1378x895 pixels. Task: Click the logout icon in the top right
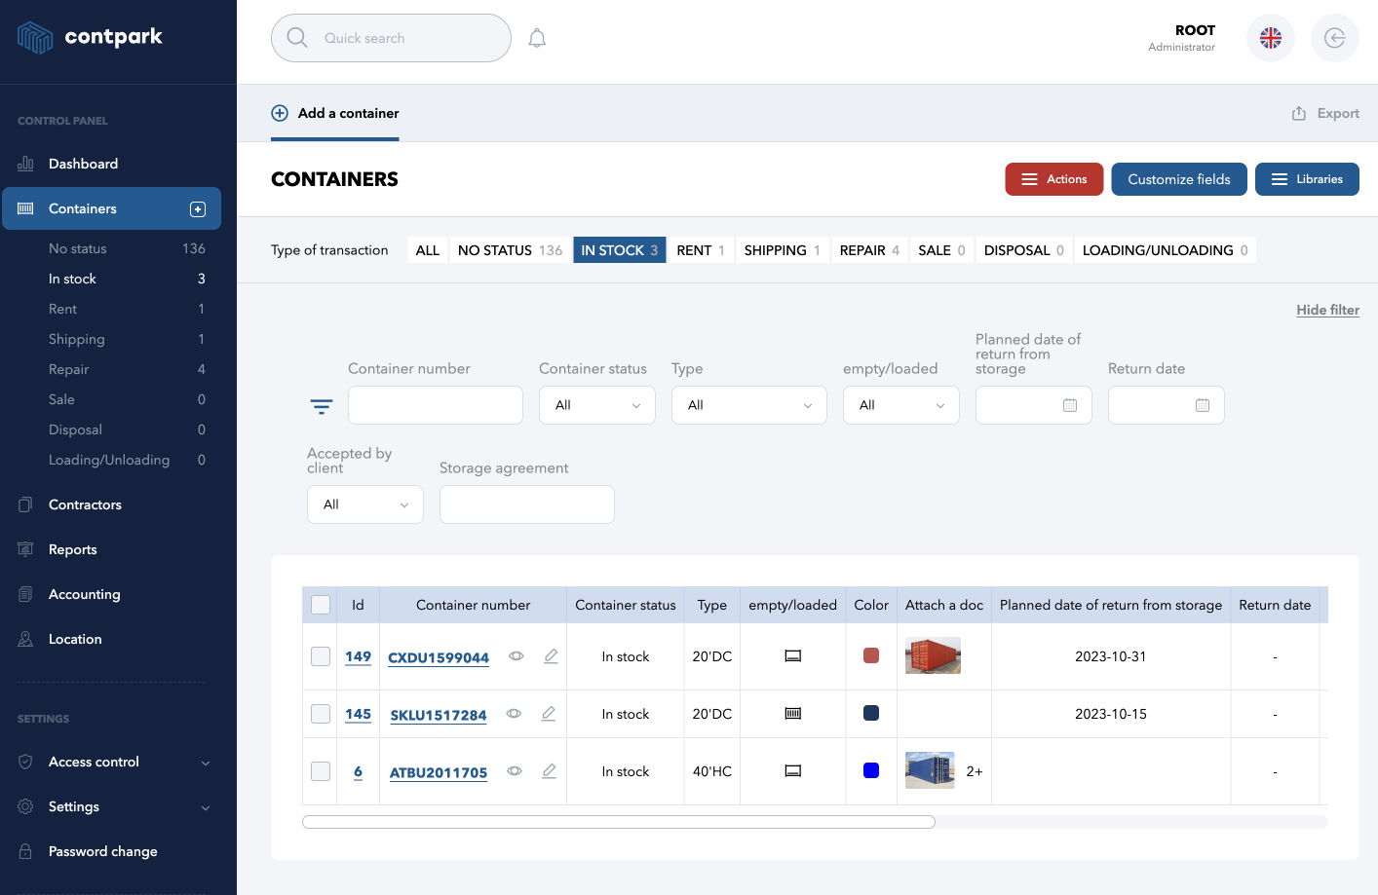(x=1334, y=37)
